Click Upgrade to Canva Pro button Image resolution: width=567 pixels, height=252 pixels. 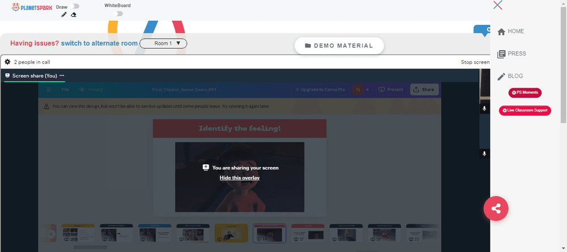coord(320,89)
